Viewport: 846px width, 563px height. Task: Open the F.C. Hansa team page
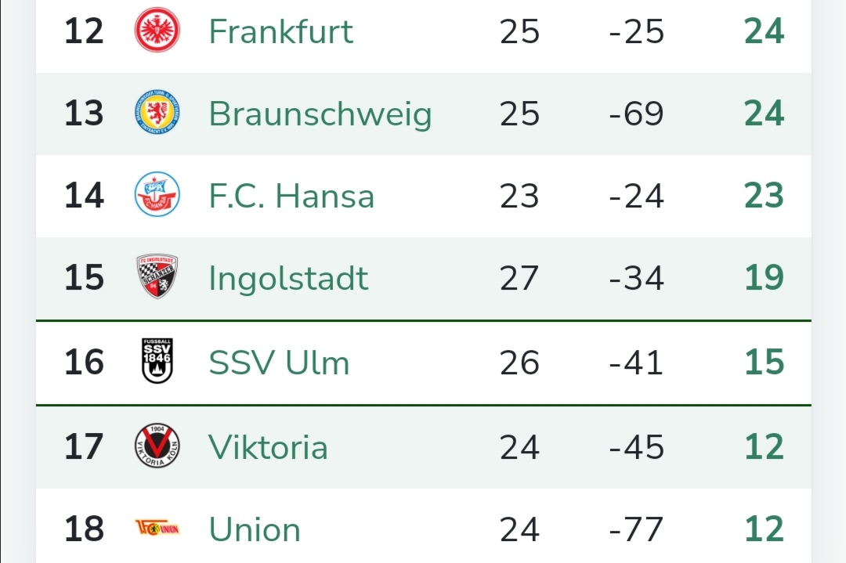pos(291,196)
